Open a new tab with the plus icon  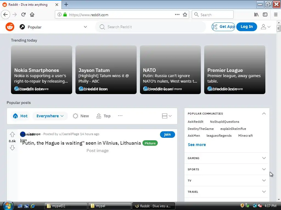click(x=66, y=4)
